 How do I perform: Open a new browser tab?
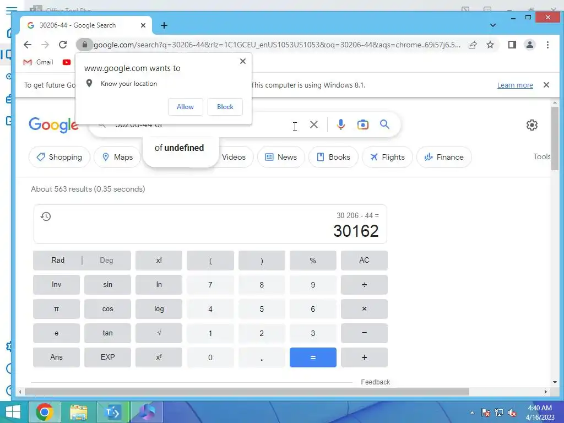click(164, 25)
